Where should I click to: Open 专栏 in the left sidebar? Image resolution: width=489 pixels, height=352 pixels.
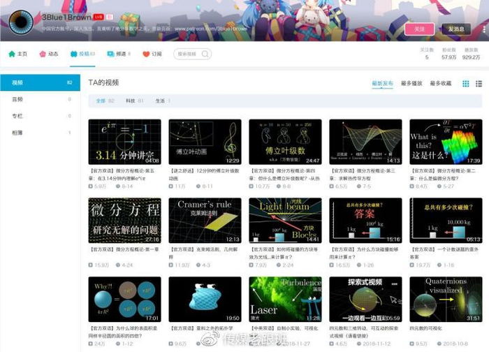(x=17, y=116)
